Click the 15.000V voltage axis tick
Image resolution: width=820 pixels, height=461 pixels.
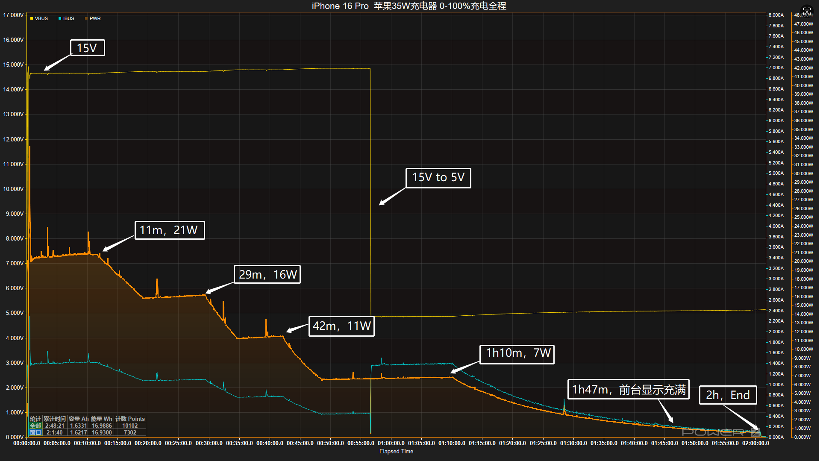coord(13,65)
